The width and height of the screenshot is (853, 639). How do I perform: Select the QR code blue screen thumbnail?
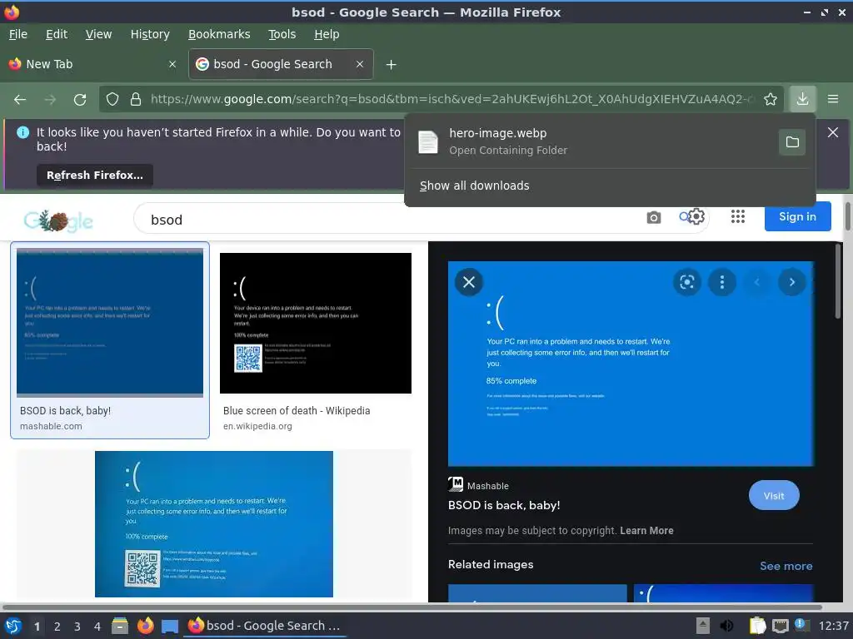click(x=214, y=524)
